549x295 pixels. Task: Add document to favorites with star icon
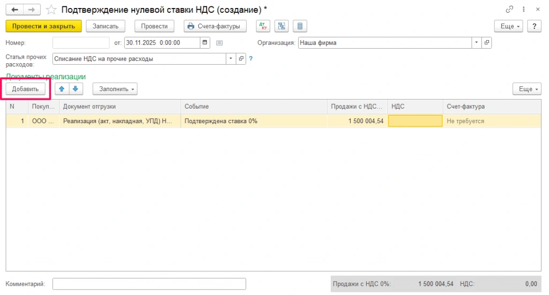click(51, 10)
